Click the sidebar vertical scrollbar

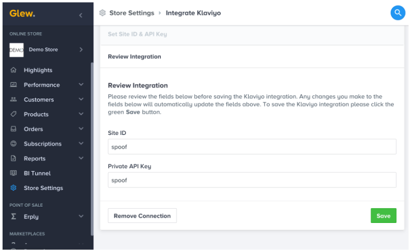(x=92, y=149)
